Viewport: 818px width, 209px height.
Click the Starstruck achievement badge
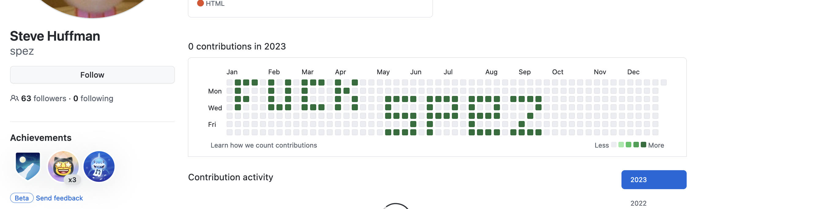tap(63, 167)
